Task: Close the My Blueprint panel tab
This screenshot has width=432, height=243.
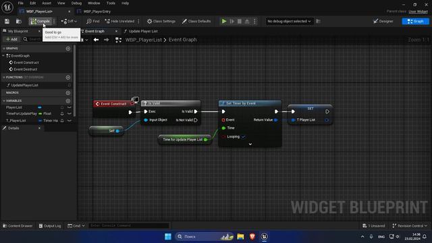Action: (x=39, y=31)
